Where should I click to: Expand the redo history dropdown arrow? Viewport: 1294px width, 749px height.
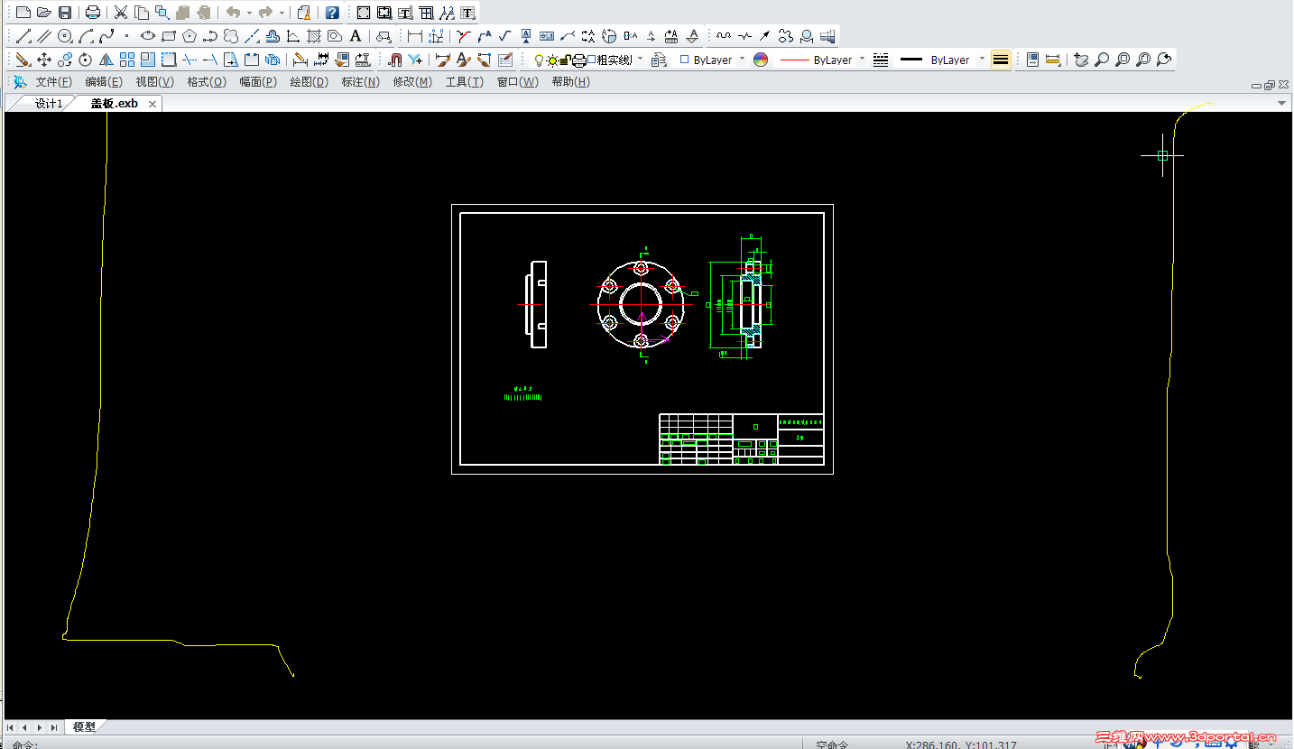[x=282, y=13]
